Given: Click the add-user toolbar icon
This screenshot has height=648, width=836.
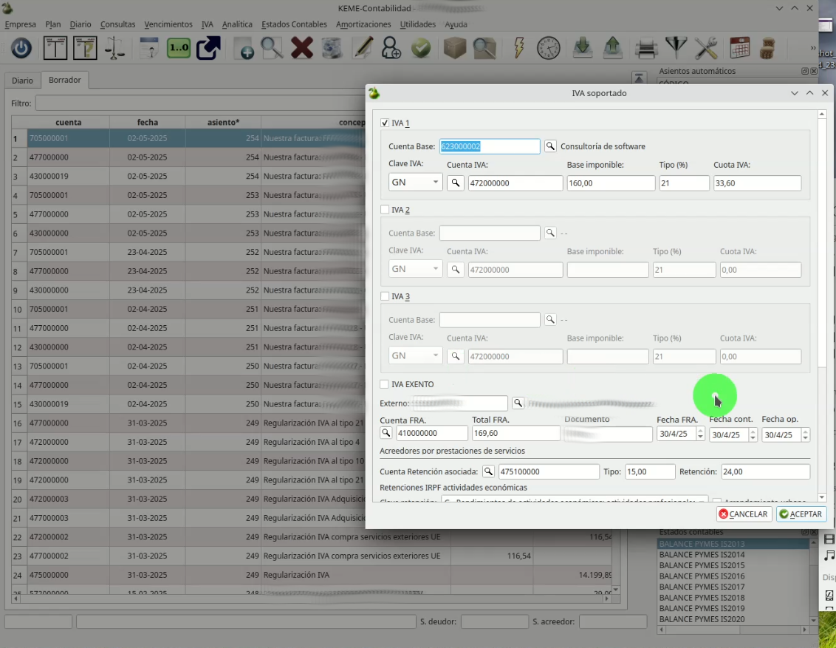Looking at the screenshot, I should click(391, 49).
